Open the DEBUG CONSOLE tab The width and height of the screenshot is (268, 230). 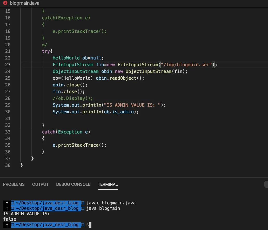click(73, 184)
